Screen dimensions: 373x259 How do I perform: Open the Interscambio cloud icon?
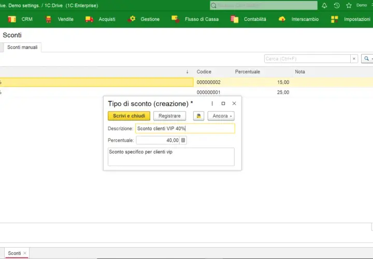282,19
